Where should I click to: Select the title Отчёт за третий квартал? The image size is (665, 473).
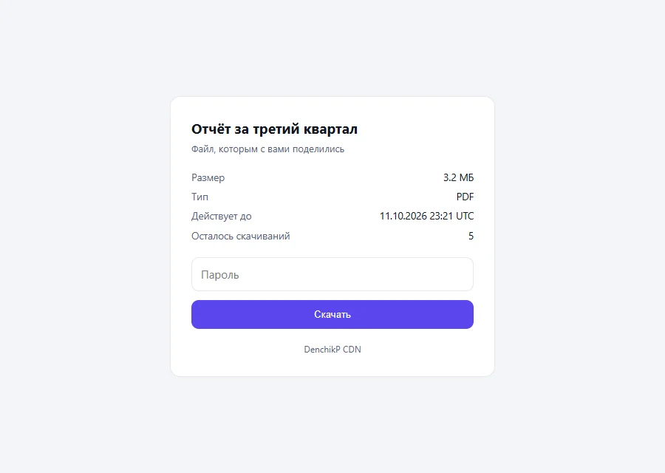click(x=274, y=129)
